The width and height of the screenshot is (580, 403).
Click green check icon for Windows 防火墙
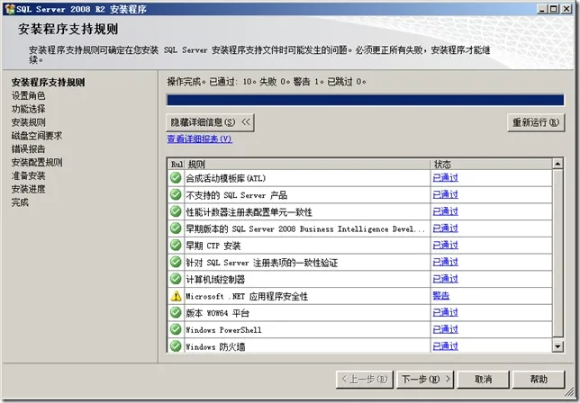click(x=176, y=346)
